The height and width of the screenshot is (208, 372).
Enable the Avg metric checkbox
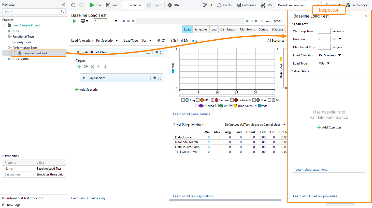(x=183, y=100)
